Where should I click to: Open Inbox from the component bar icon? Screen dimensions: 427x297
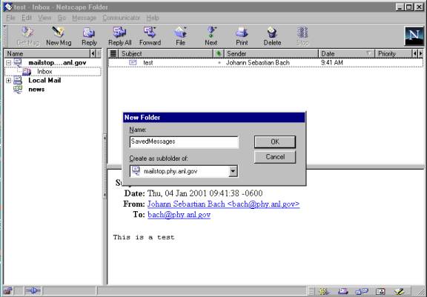click(x=342, y=292)
